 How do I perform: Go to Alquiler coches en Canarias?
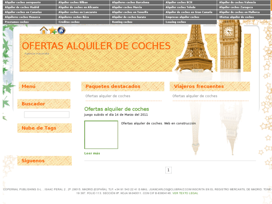pyautogui.click(x=29, y=12)
